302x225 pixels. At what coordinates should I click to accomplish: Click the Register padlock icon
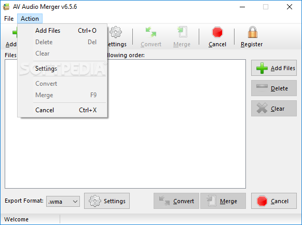tap(253, 32)
